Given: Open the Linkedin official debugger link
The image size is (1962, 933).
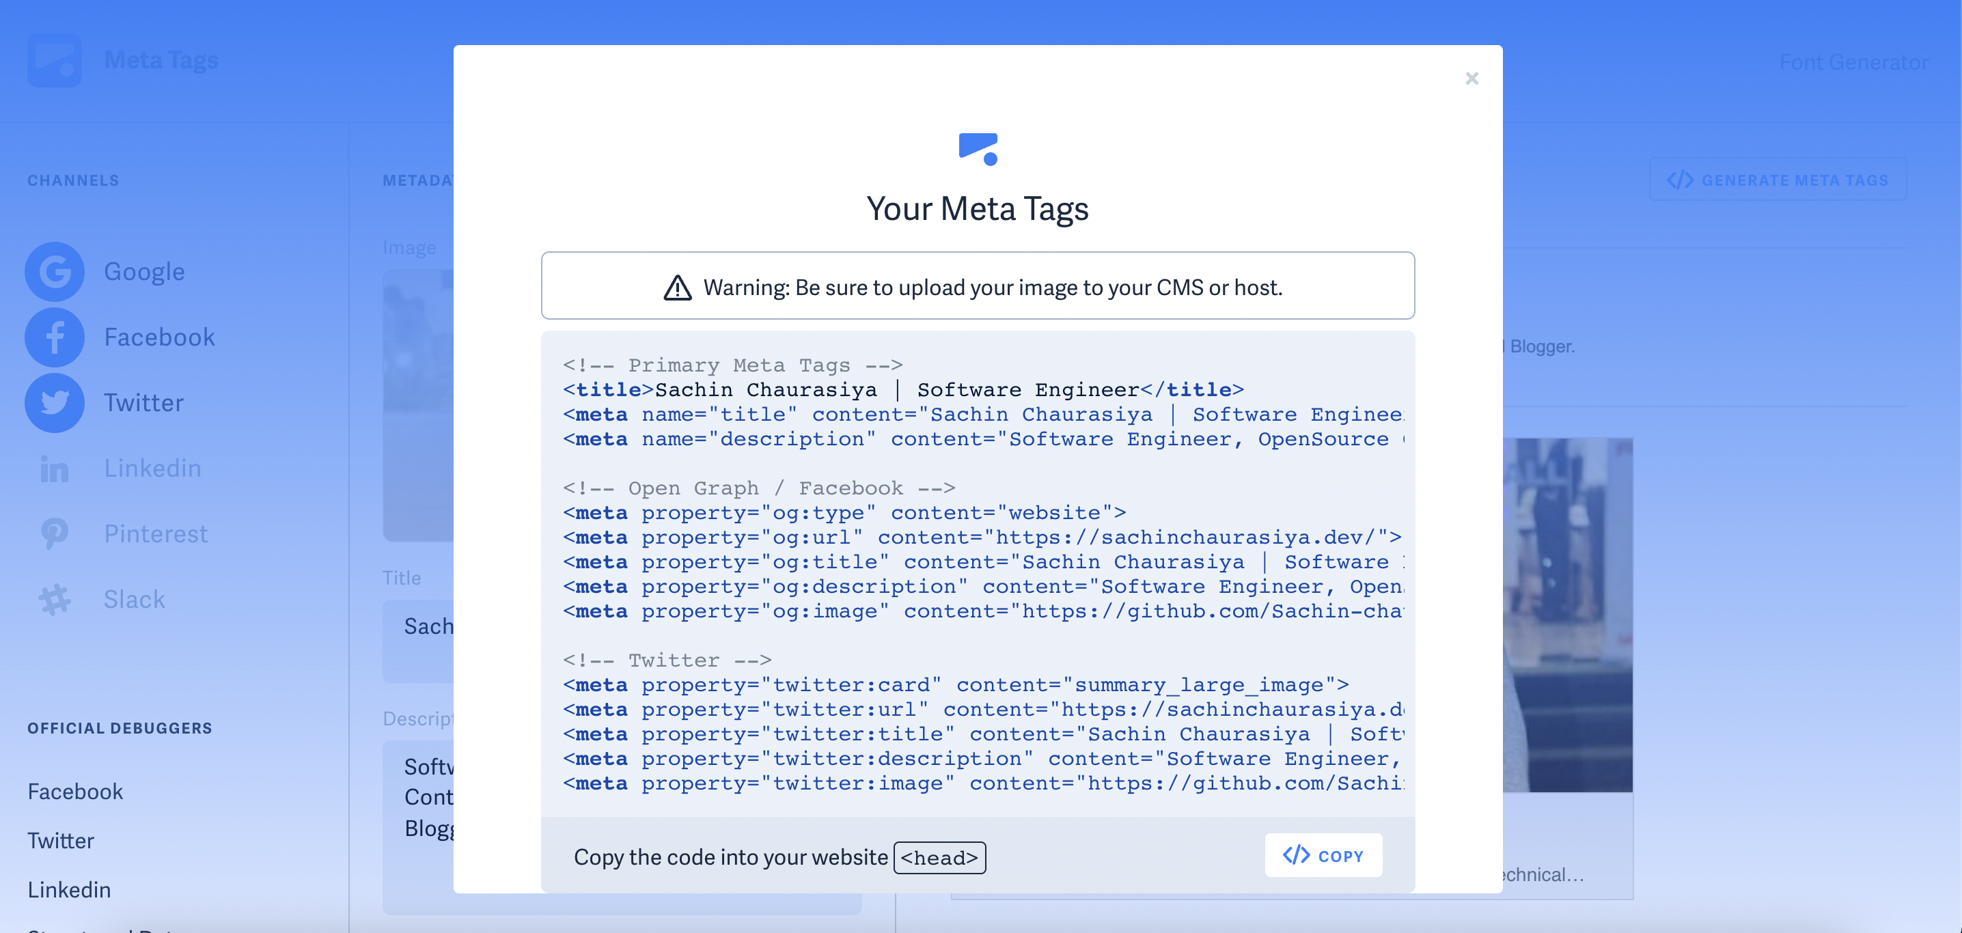Looking at the screenshot, I should point(69,889).
